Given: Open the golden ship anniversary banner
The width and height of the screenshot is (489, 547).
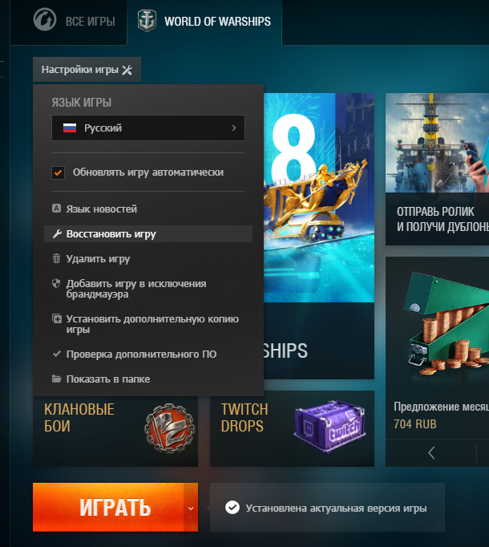Looking at the screenshot, I should (319, 236).
